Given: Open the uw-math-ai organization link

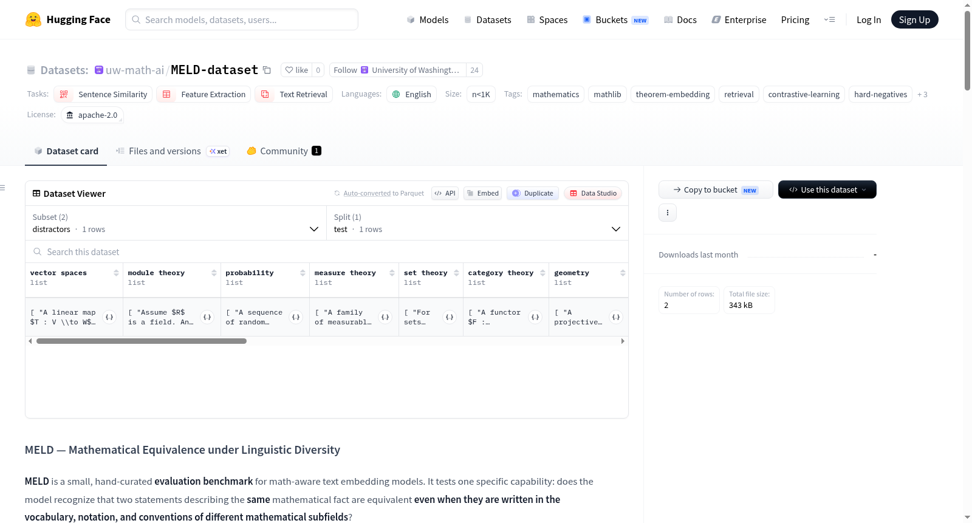Looking at the screenshot, I should [135, 70].
